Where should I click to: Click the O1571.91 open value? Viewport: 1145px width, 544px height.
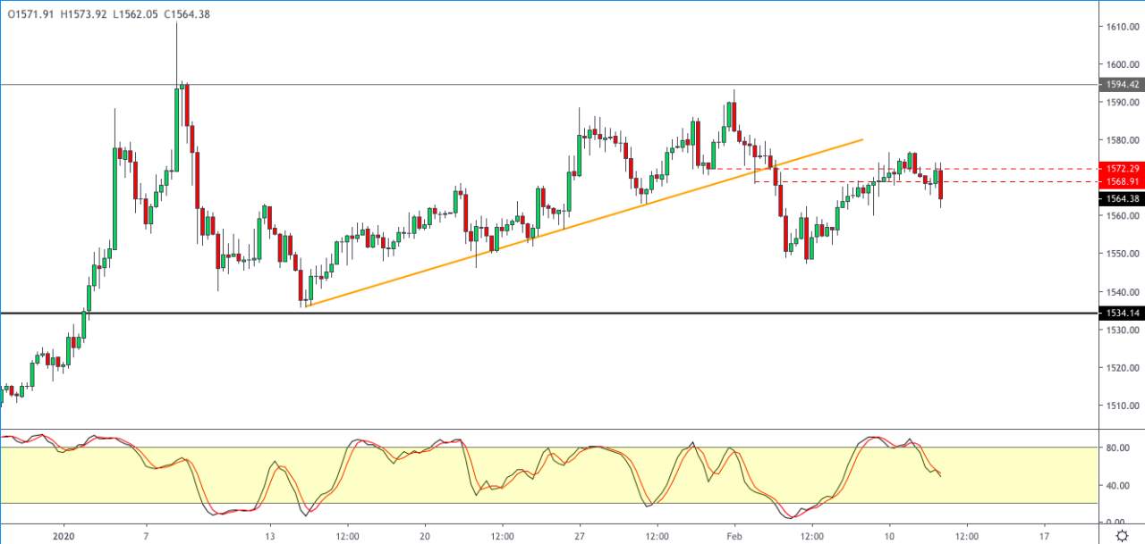30,14
